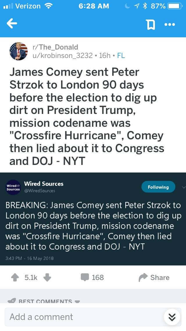The image size is (186, 331).
Task: Upvote the post
Action: click(x=15, y=278)
